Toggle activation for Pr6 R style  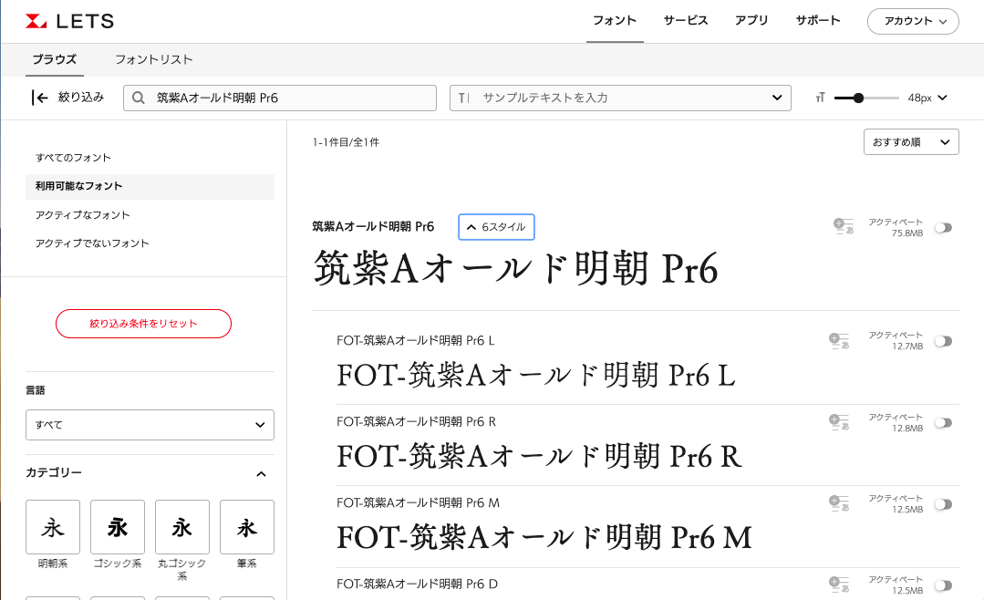tap(943, 422)
